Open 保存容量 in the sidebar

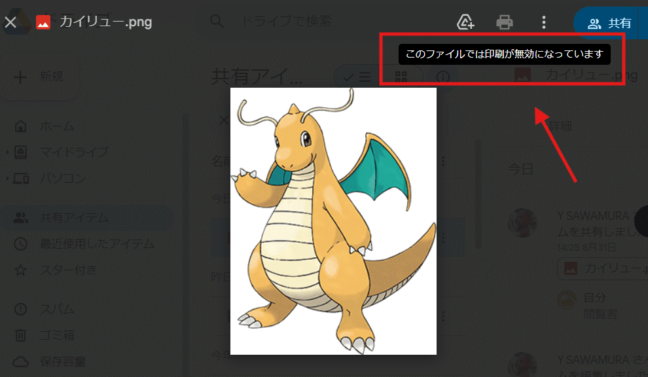click(63, 362)
